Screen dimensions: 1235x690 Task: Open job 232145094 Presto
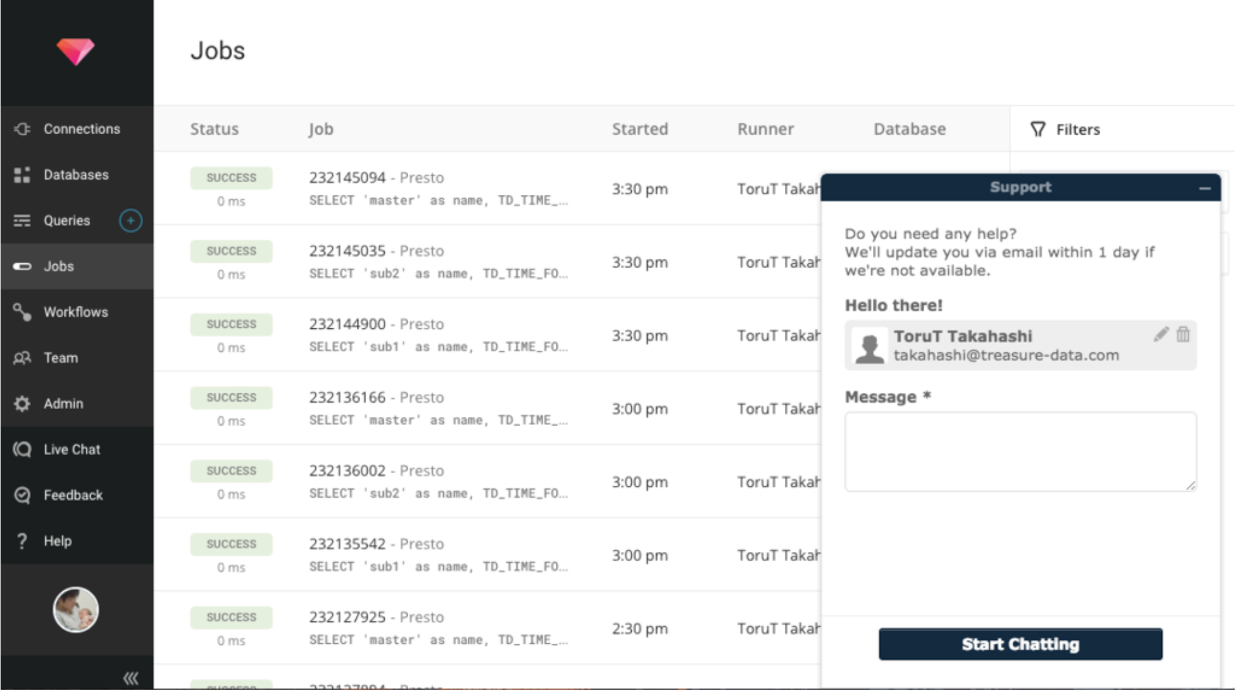coord(376,178)
